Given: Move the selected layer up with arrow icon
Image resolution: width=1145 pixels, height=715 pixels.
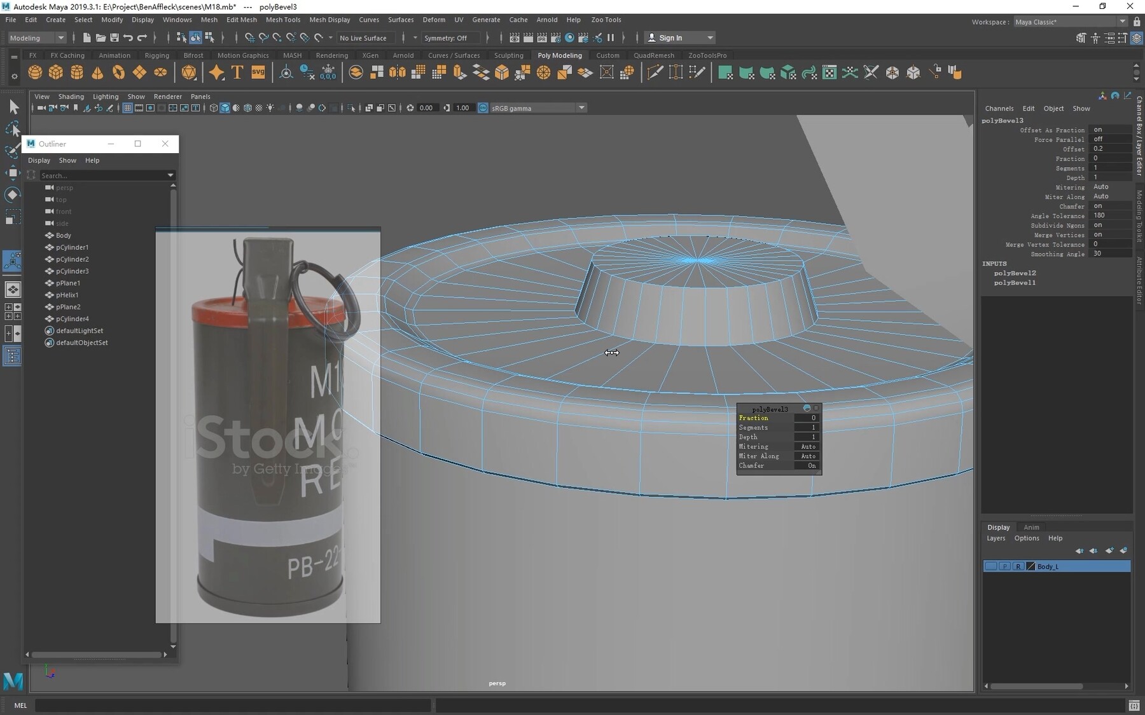Looking at the screenshot, I should click(1079, 550).
